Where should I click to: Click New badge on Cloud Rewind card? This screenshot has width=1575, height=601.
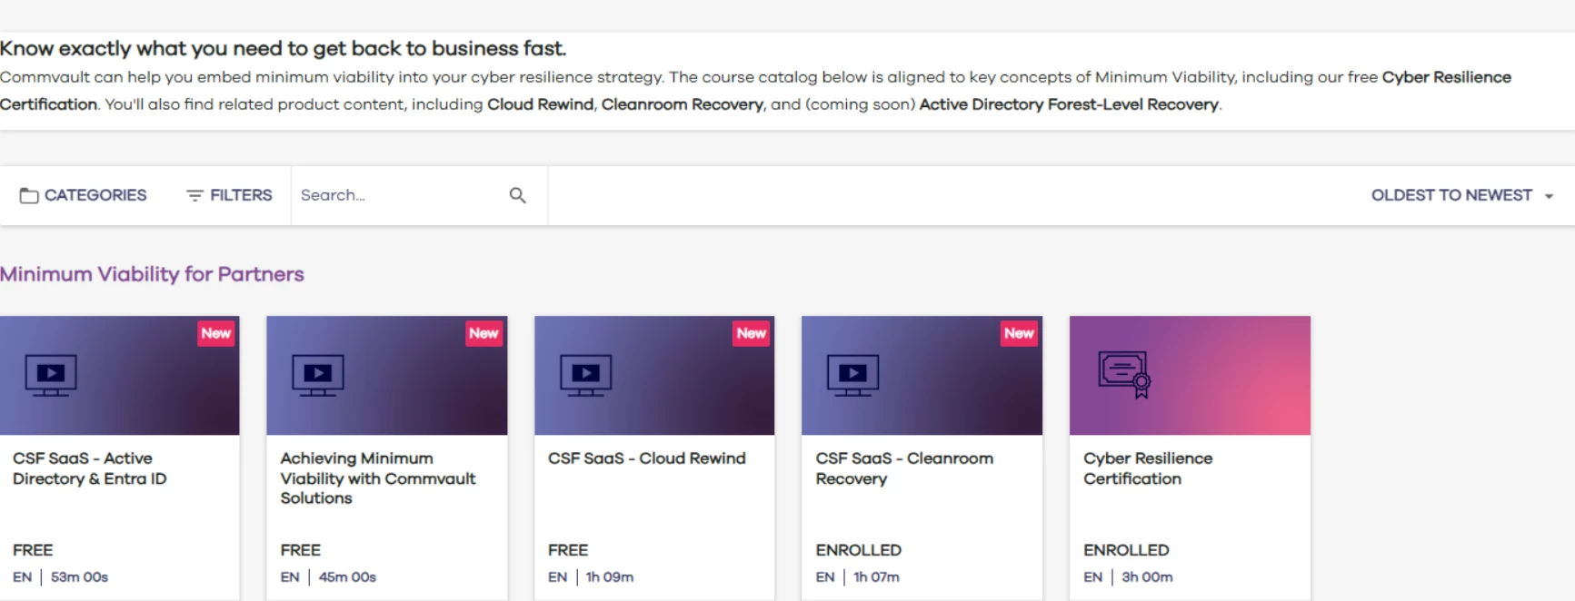752,333
